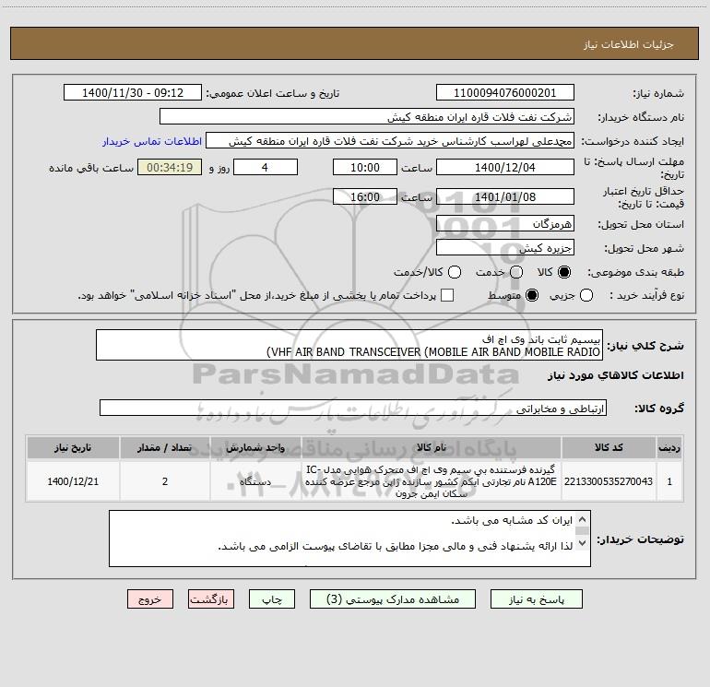Click the delivery city field جزیره کیش
Screen dimensions: 710x687
point(505,247)
